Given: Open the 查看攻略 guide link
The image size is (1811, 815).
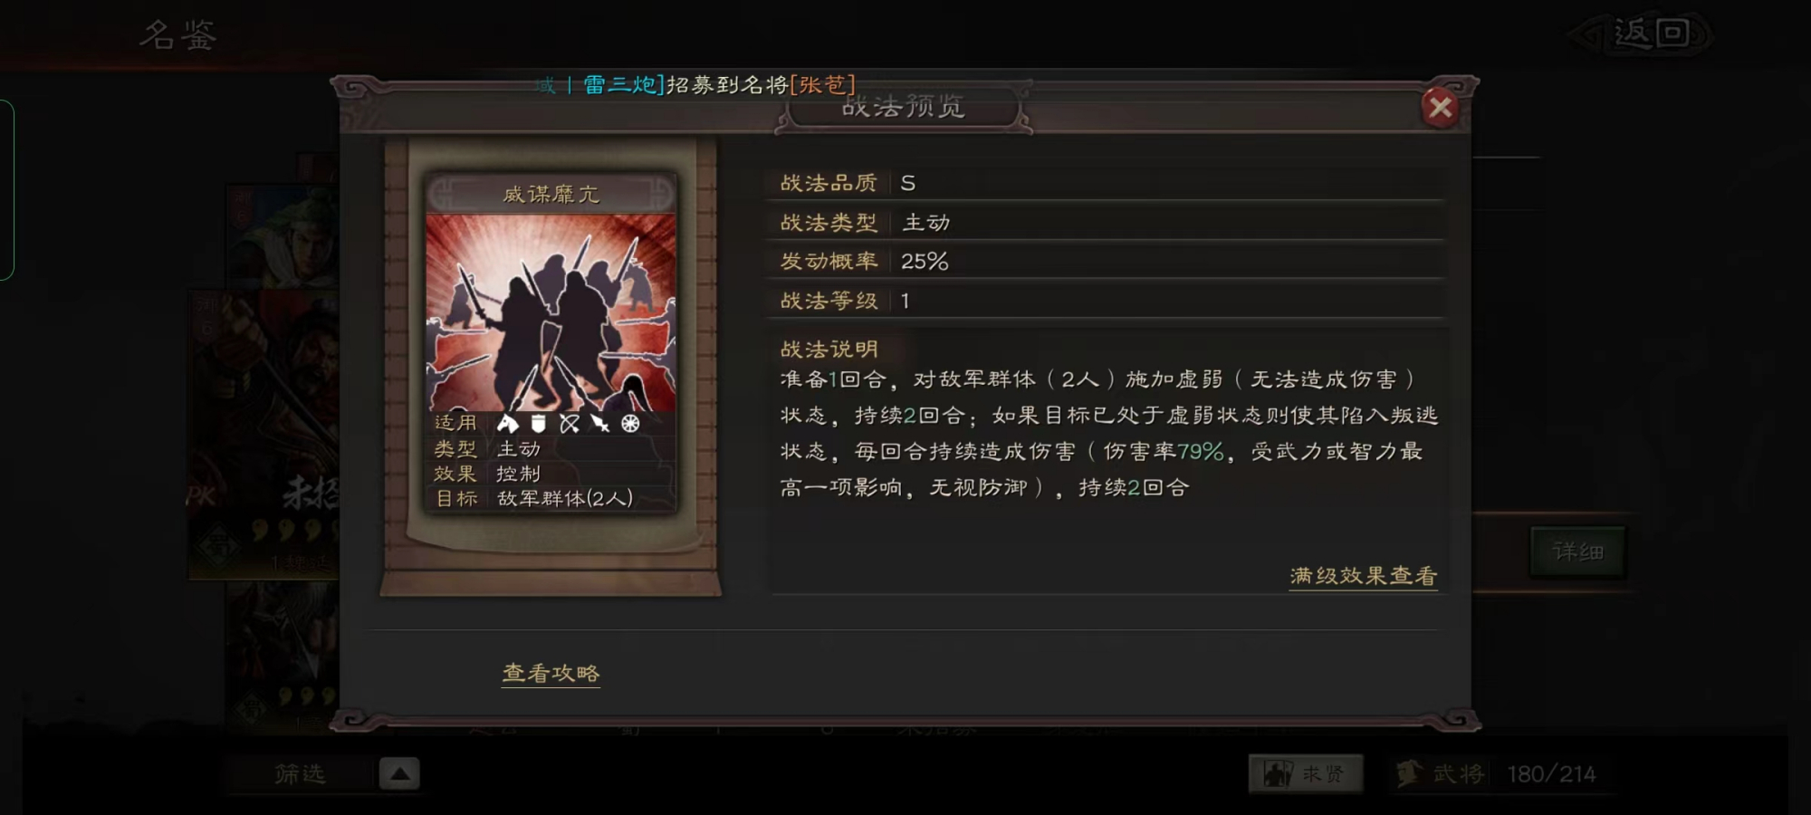Looking at the screenshot, I should [551, 673].
